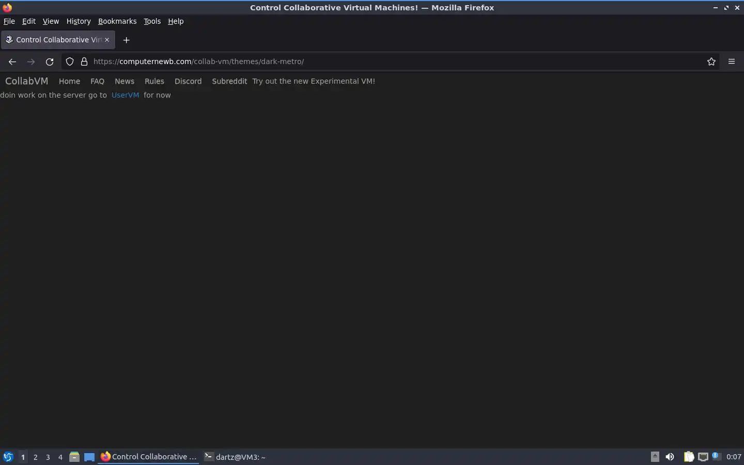Screen dimensions: 744x465
Task: Minimize the Firefox window
Action: 716,7
